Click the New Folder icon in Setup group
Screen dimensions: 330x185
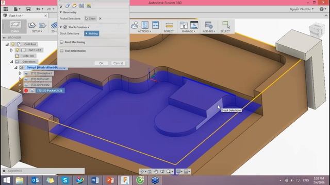pyautogui.click(x=42, y=25)
